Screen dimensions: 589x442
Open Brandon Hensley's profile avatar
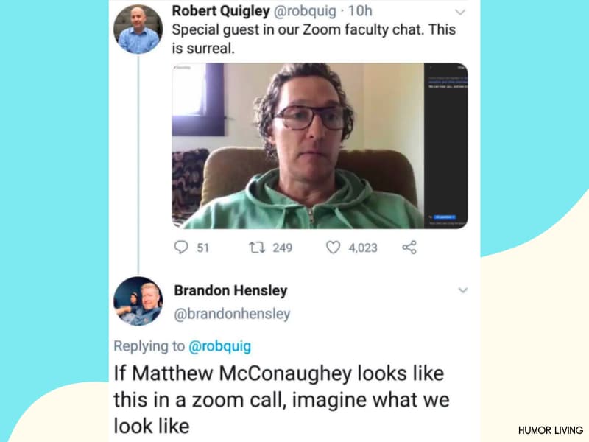point(138,301)
